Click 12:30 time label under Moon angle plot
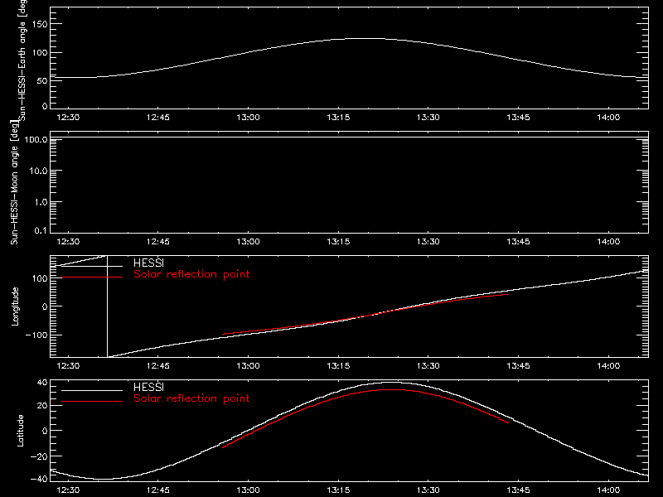The width and height of the screenshot is (663, 497). pyautogui.click(x=68, y=242)
